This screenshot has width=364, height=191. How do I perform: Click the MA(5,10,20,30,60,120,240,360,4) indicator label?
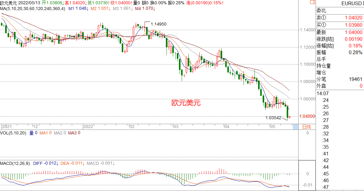pyautogui.click(x=33, y=8)
